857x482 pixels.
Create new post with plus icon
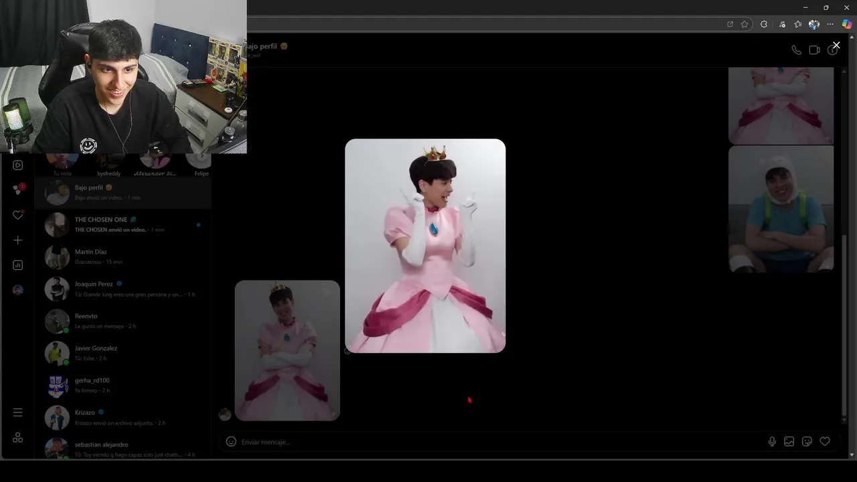[x=18, y=240]
